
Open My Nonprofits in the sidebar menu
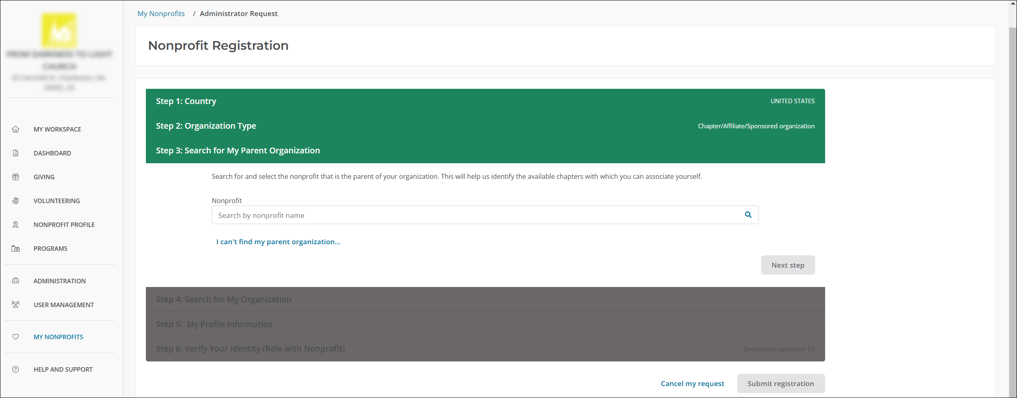coord(58,337)
